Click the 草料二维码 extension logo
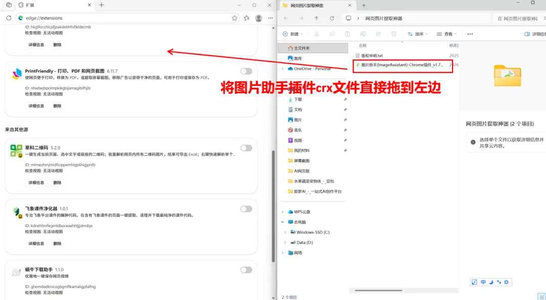 click(16, 151)
